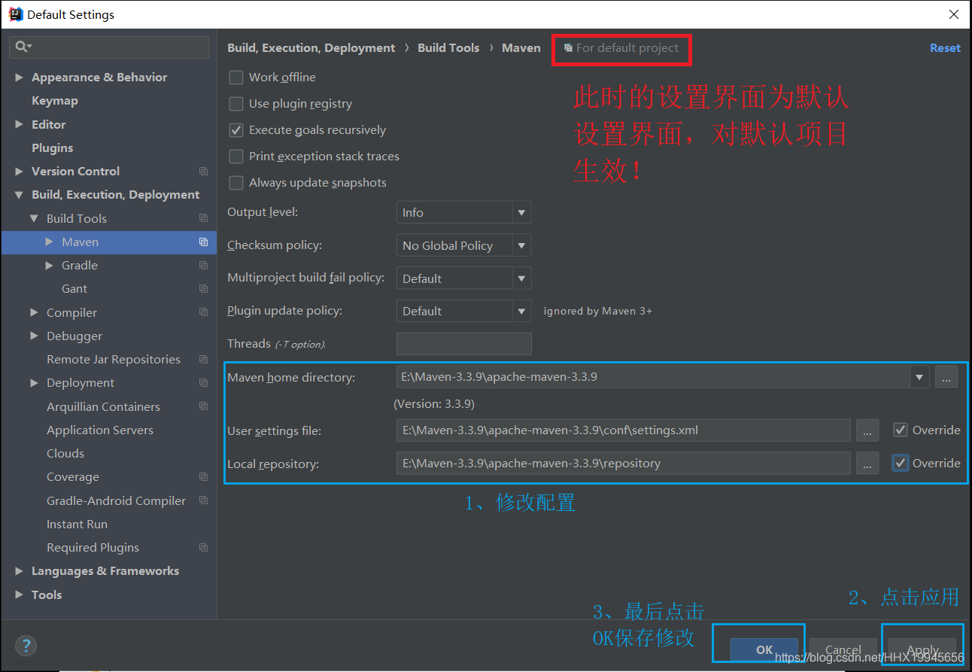Click project-level icon next to Version Control
Viewport: 972px width, 672px height.
tap(203, 172)
